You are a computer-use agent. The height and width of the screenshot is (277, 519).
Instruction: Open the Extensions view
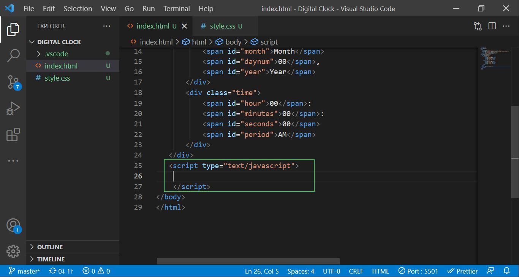(x=13, y=135)
